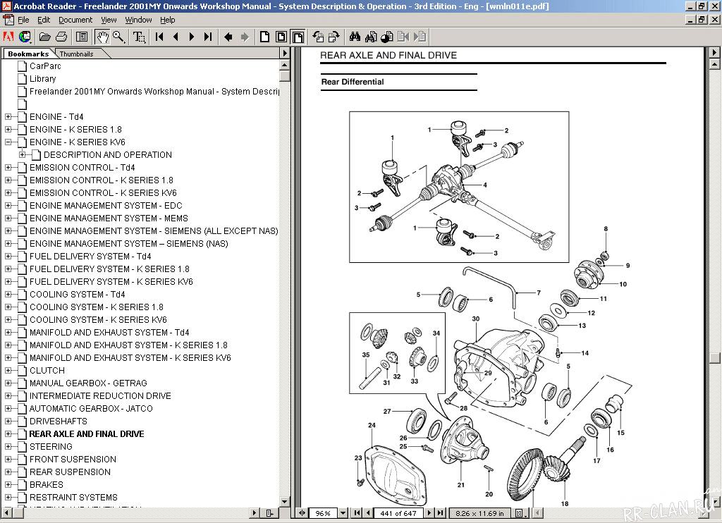The width and height of the screenshot is (722, 523).
Task: Toggle the navigation pane show/hide icon
Action: (x=81, y=37)
